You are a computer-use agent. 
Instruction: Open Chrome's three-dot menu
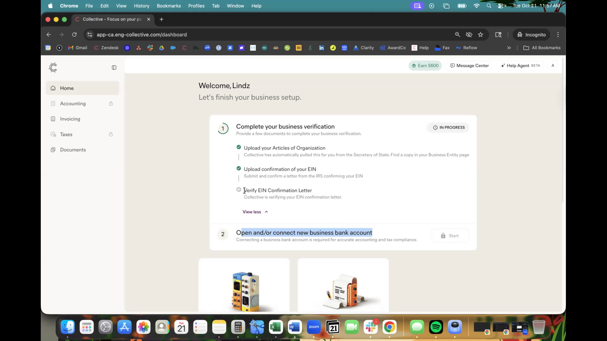558,35
